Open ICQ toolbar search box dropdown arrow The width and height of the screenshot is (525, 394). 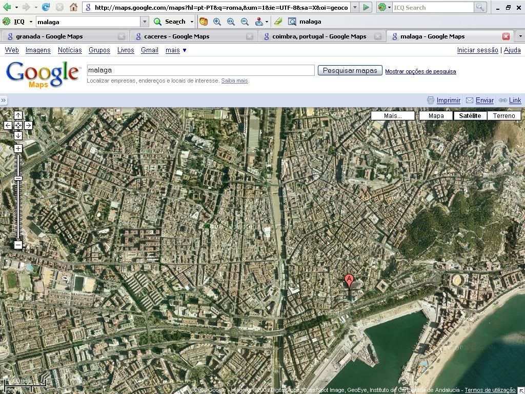point(145,22)
